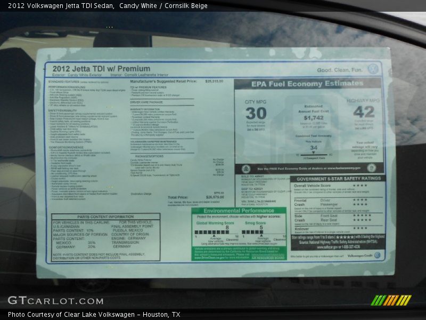
Task: Click the "Packages/Options" section heading
Action: pos(150,156)
